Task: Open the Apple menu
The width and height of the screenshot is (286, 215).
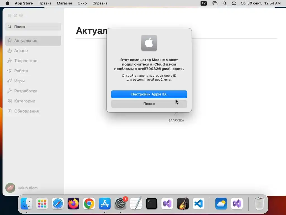Action: pos(7,3)
